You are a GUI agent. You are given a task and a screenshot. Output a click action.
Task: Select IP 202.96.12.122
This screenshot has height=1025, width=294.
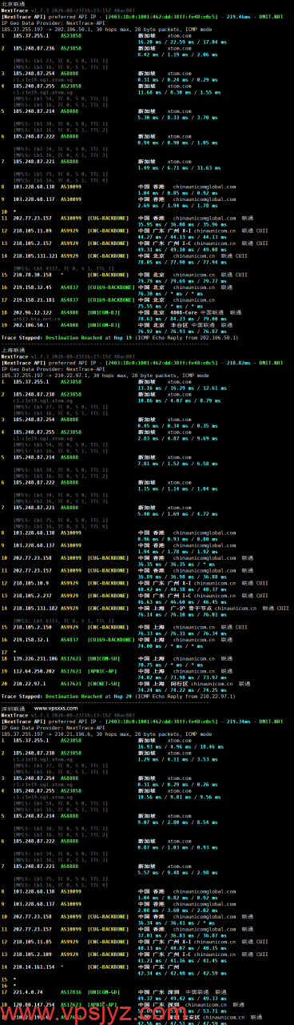tap(32, 312)
